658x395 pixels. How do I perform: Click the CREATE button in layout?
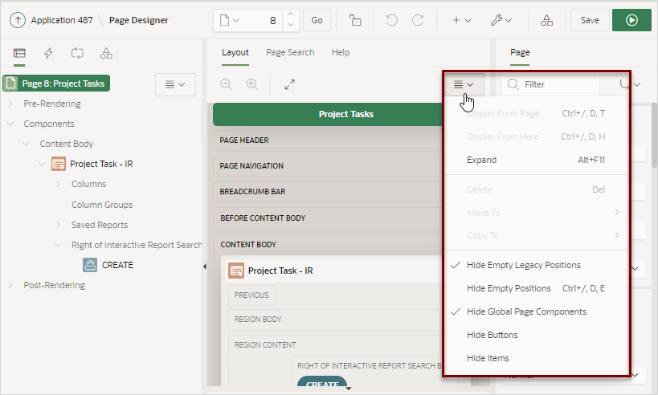click(x=322, y=382)
